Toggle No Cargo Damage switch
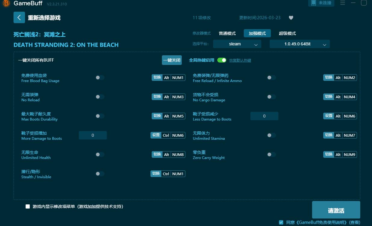This screenshot has height=226, width=372. tap(271, 97)
